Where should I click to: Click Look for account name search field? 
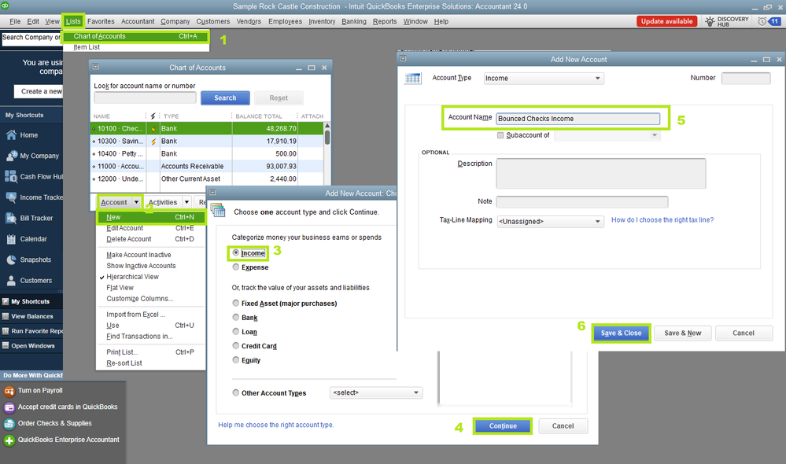[x=145, y=98]
